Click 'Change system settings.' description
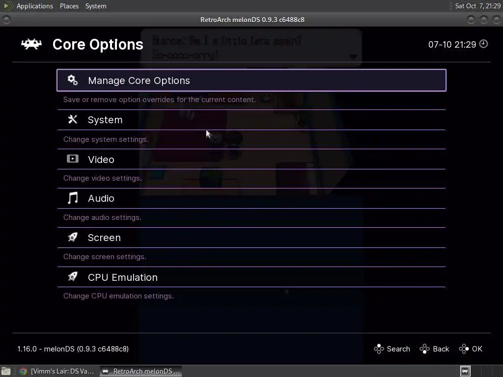This screenshot has width=503, height=377. [106, 139]
